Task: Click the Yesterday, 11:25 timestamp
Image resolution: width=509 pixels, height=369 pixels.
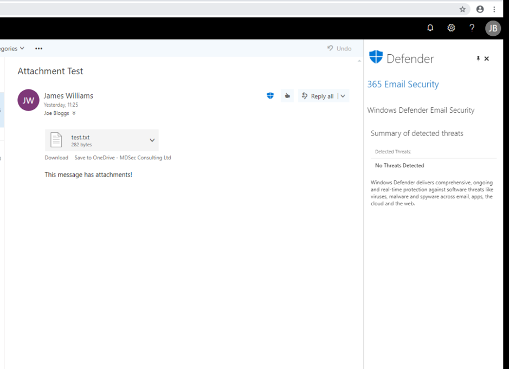Action: [x=61, y=105]
